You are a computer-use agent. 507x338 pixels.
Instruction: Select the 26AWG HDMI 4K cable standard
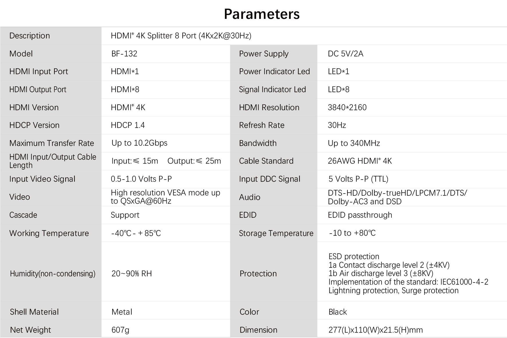360,161
